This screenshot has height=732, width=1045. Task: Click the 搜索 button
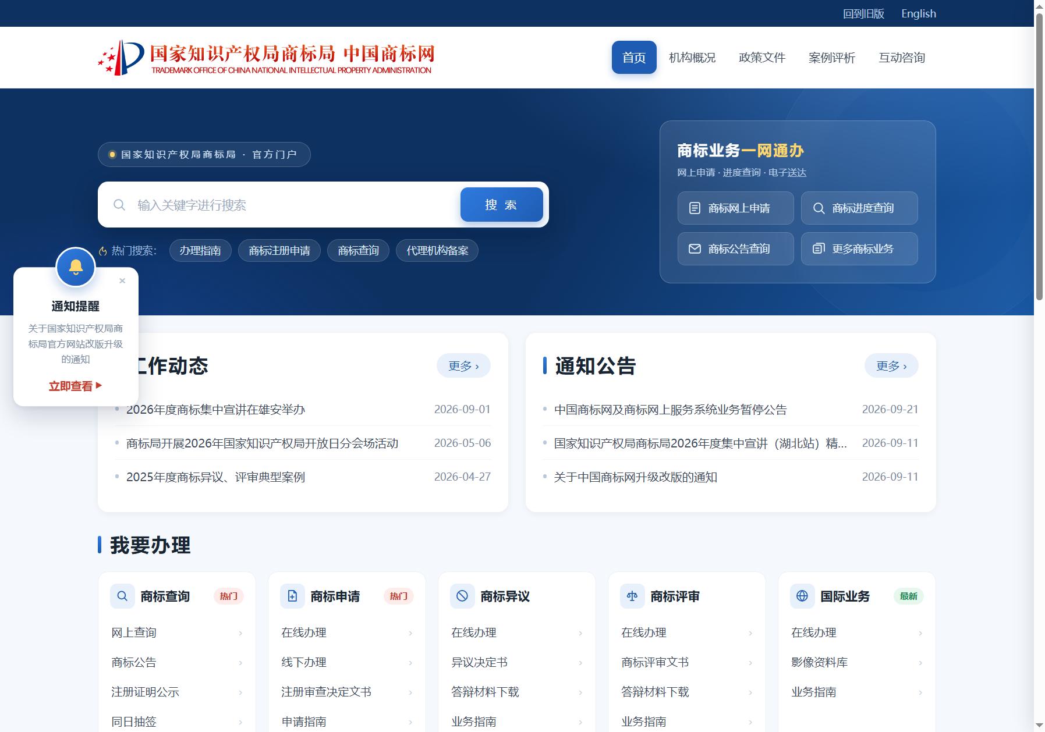pos(502,205)
